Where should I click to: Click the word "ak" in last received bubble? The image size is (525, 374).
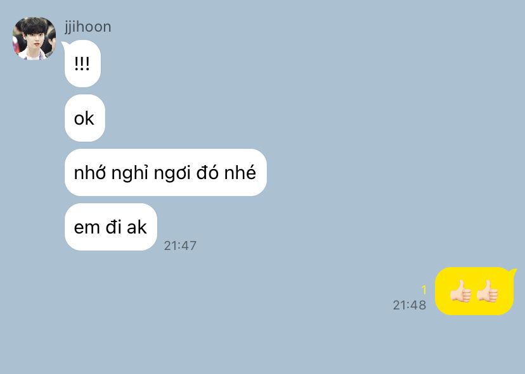(x=137, y=227)
